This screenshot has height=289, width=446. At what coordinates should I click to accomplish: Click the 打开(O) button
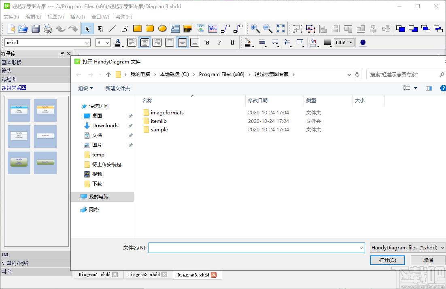(x=387, y=260)
